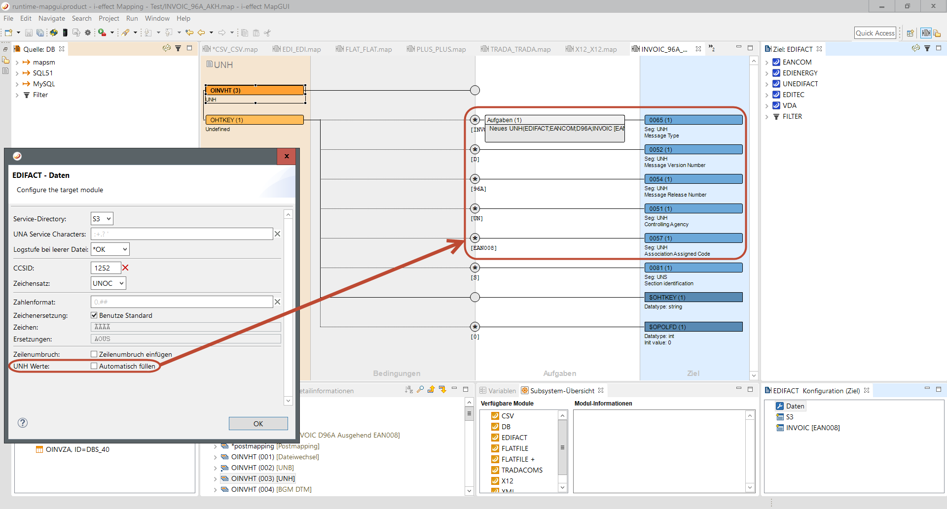Check the Zeilenumbruch einfügen checkbox
This screenshot has height=509, width=947.
tap(94, 354)
